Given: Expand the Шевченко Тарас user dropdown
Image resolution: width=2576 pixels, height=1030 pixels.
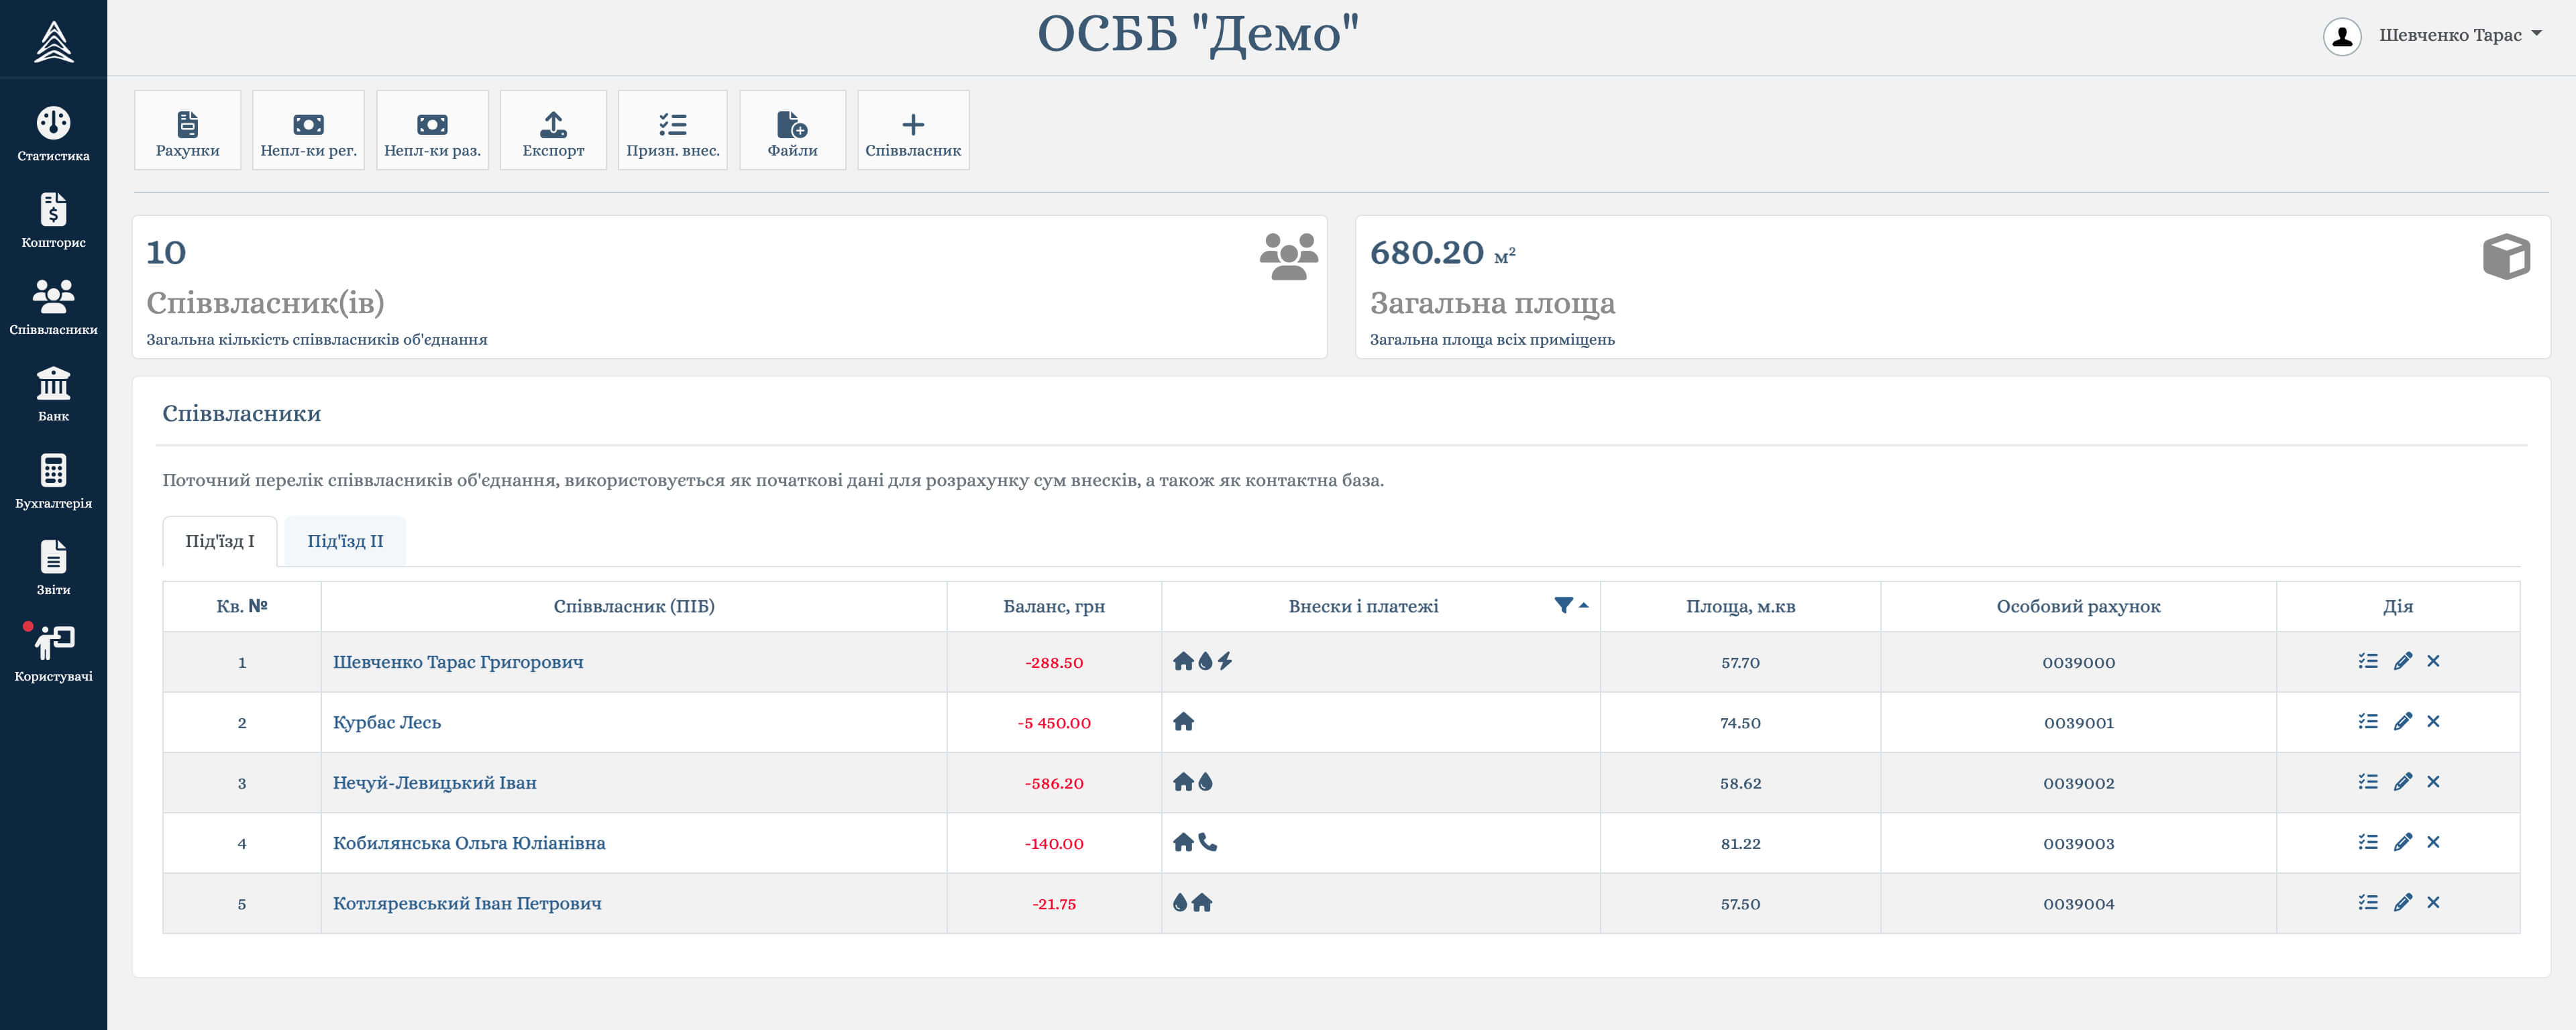Looking at the screenshot, I should 2459,36.
